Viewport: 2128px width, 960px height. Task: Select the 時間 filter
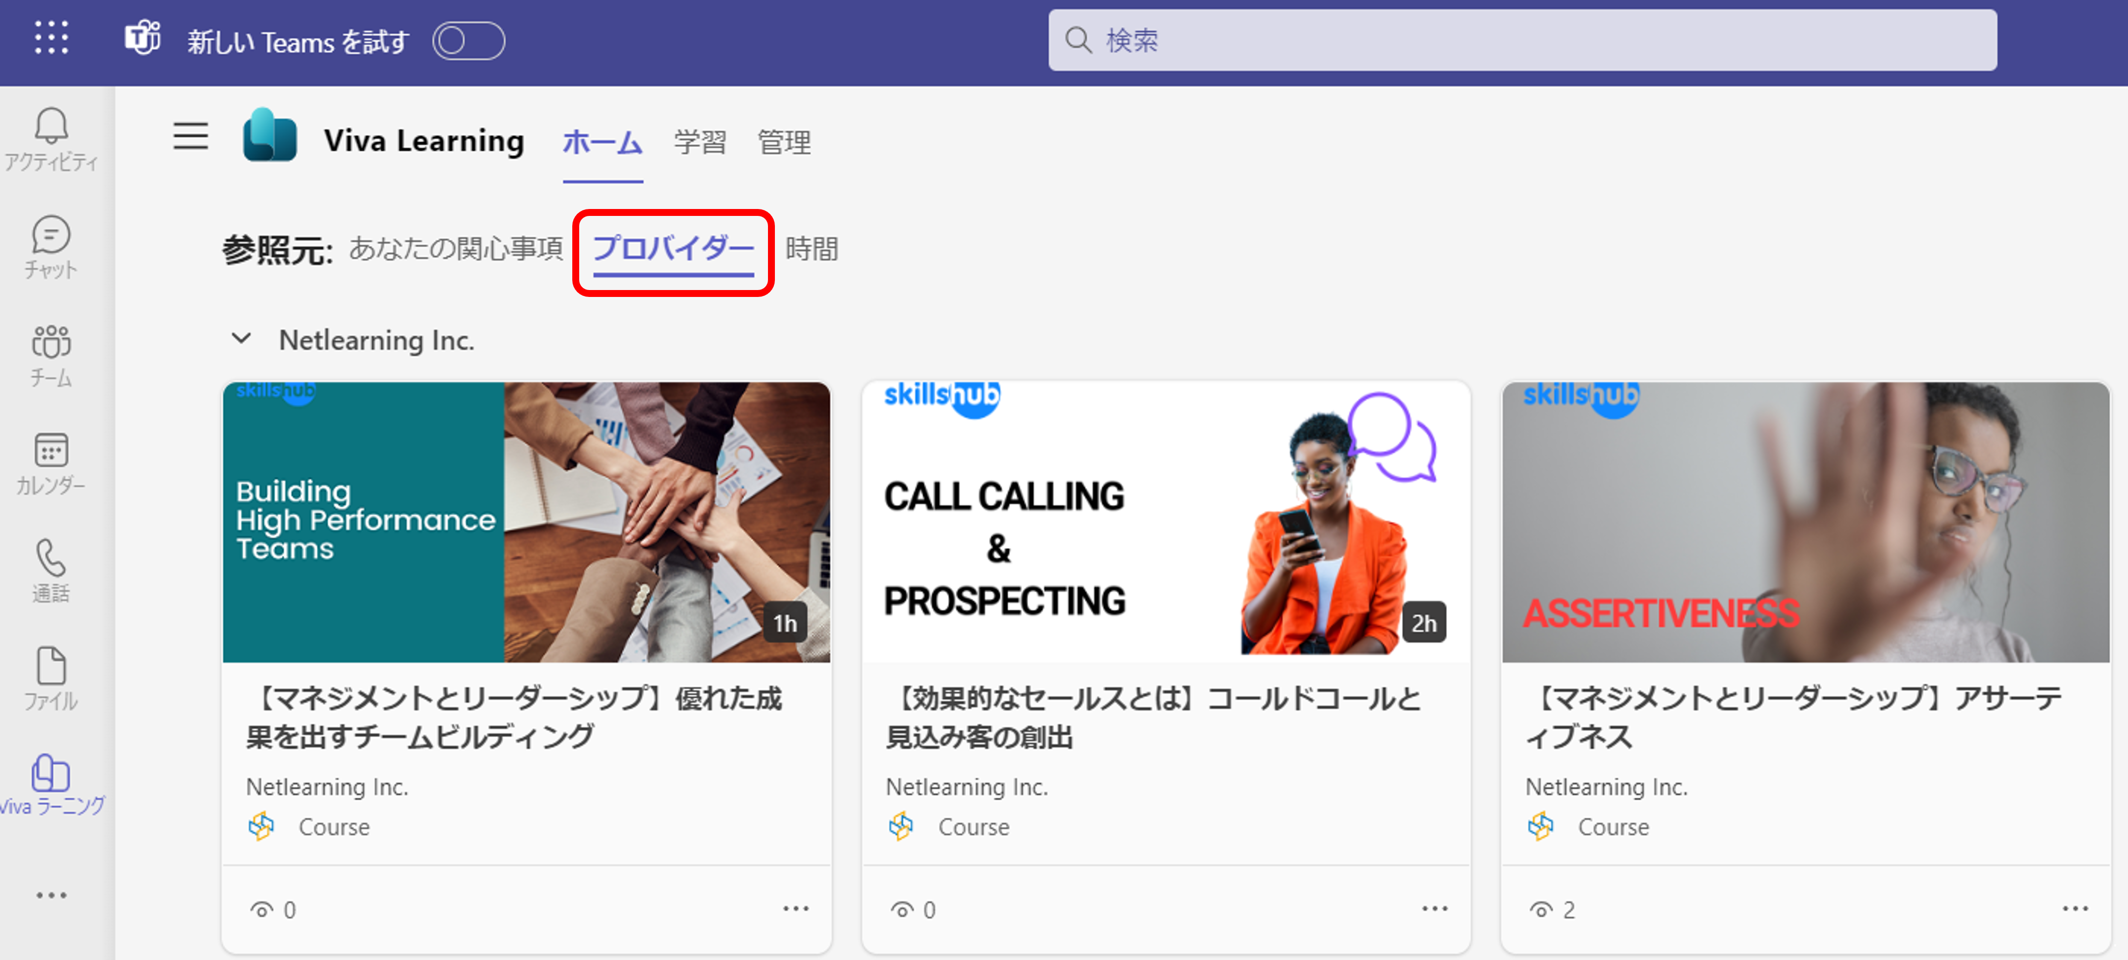pos(811,248)
